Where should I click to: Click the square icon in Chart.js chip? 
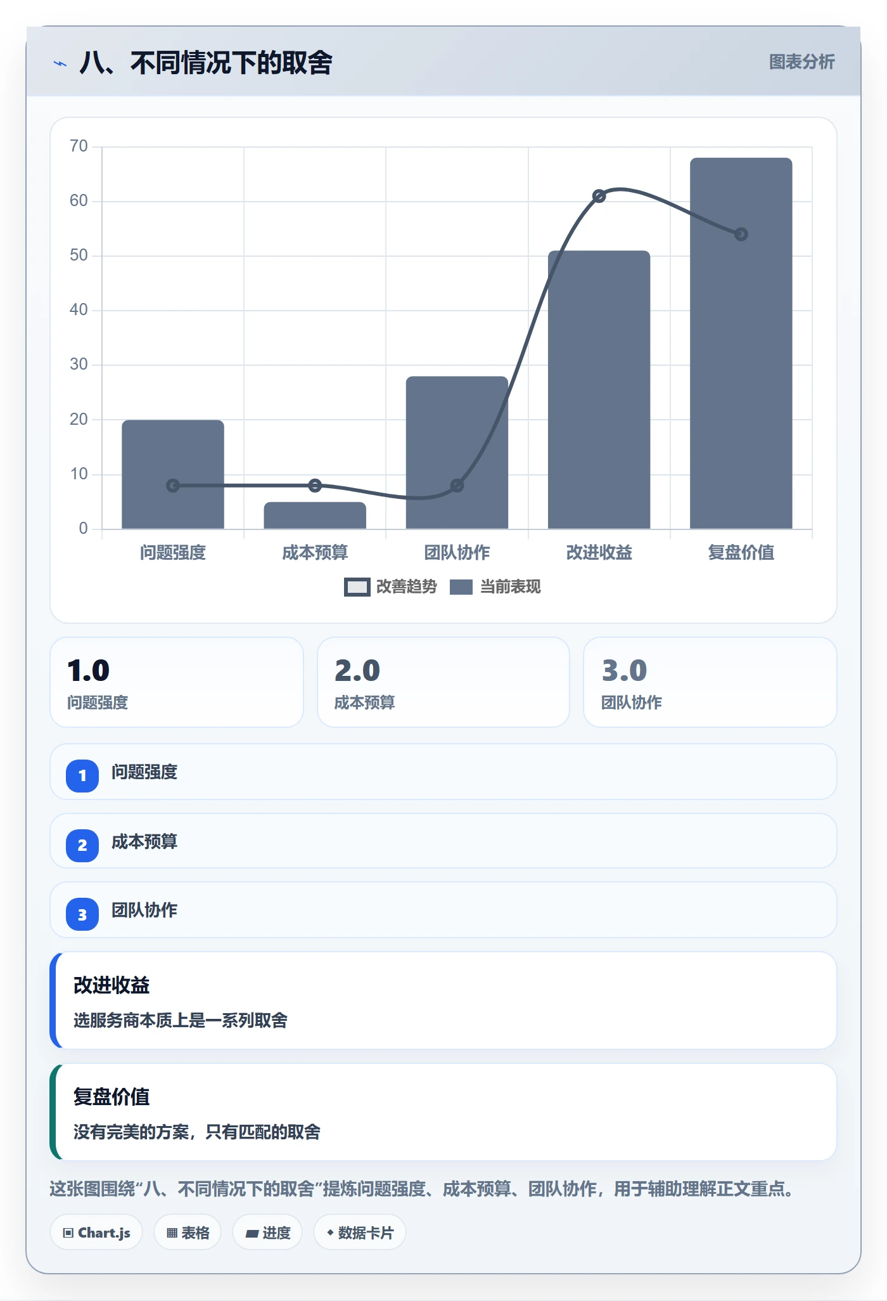pyautogui.click(x=68, y=1233)
